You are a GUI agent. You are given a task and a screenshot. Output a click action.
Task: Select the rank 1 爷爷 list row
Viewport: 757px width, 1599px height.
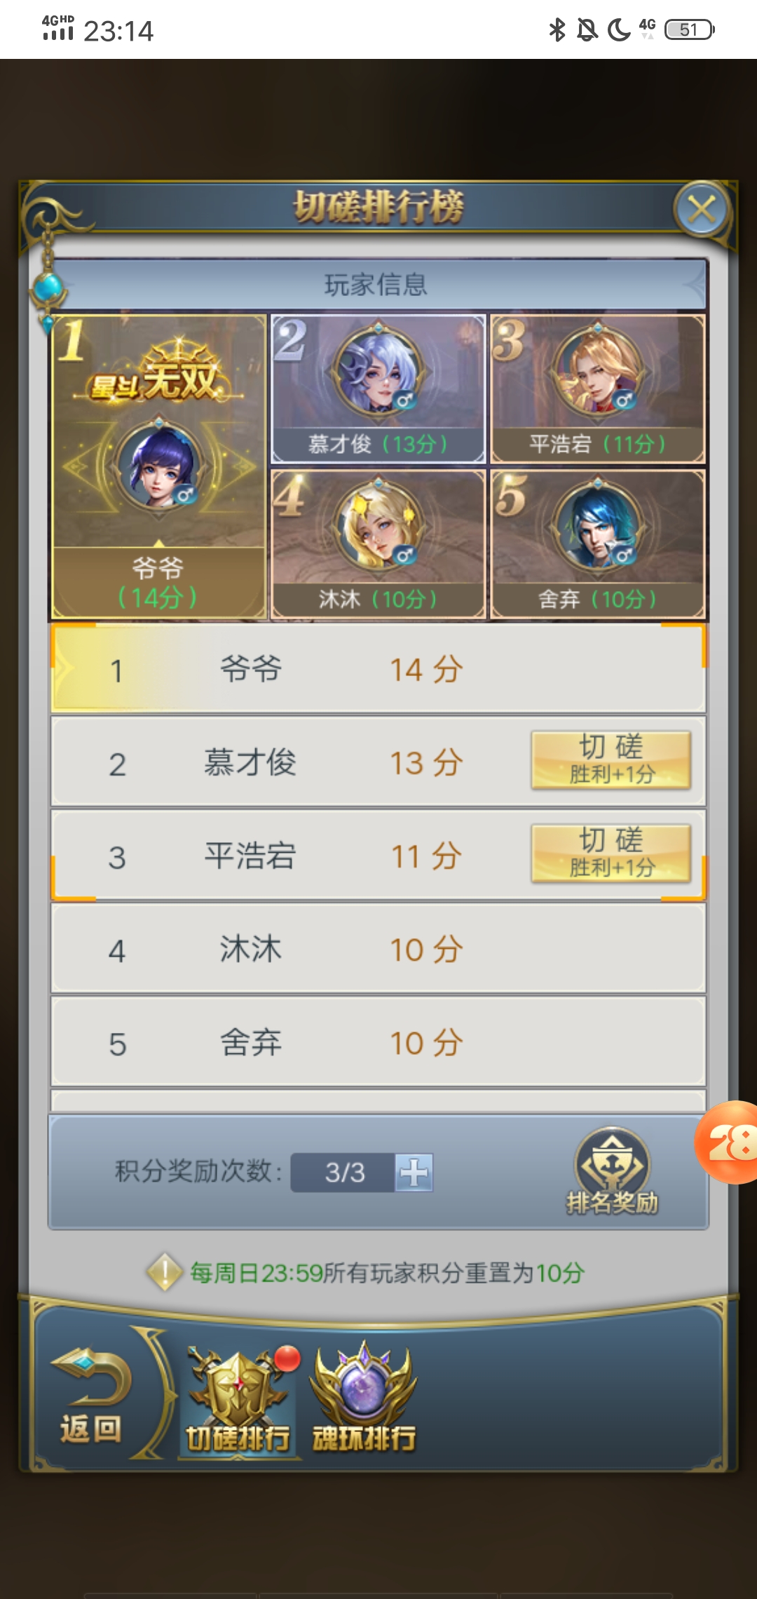(378, 669)
